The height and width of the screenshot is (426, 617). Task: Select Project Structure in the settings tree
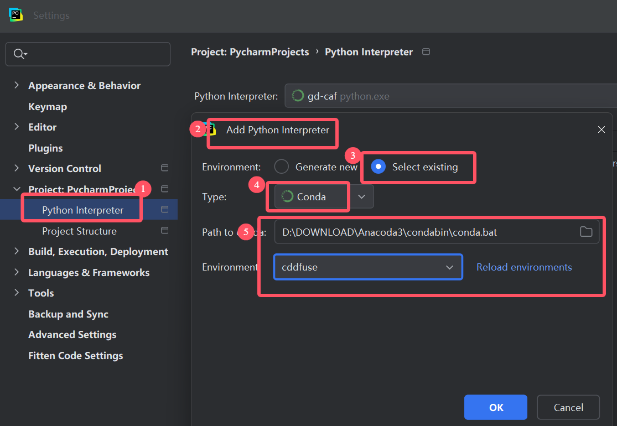pyautogui.click(x=80, y=231)
